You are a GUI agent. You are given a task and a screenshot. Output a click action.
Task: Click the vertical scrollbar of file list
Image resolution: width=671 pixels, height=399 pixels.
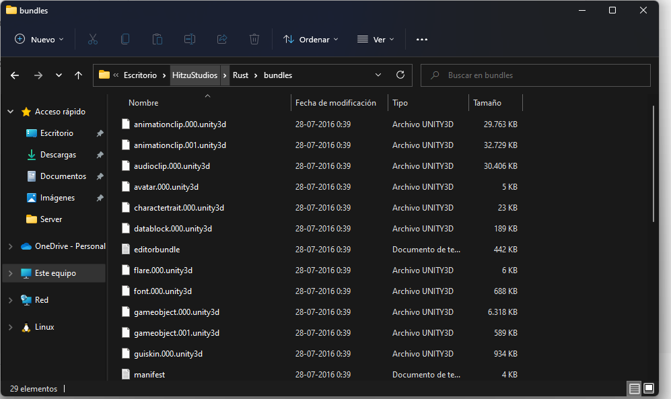pos(654,164)
